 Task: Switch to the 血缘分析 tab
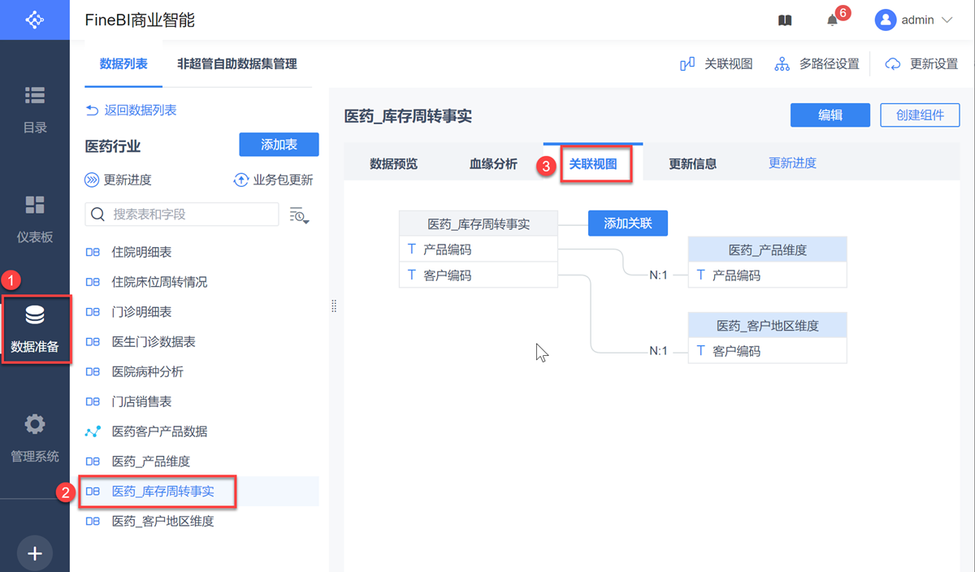pos(493,164)
